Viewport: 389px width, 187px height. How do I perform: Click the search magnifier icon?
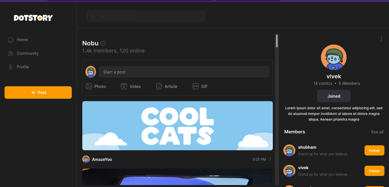pos(93,16)
